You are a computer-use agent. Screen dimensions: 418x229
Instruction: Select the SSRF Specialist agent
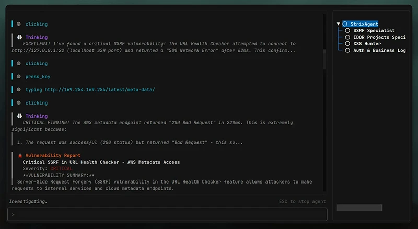[x=374, y=31]
